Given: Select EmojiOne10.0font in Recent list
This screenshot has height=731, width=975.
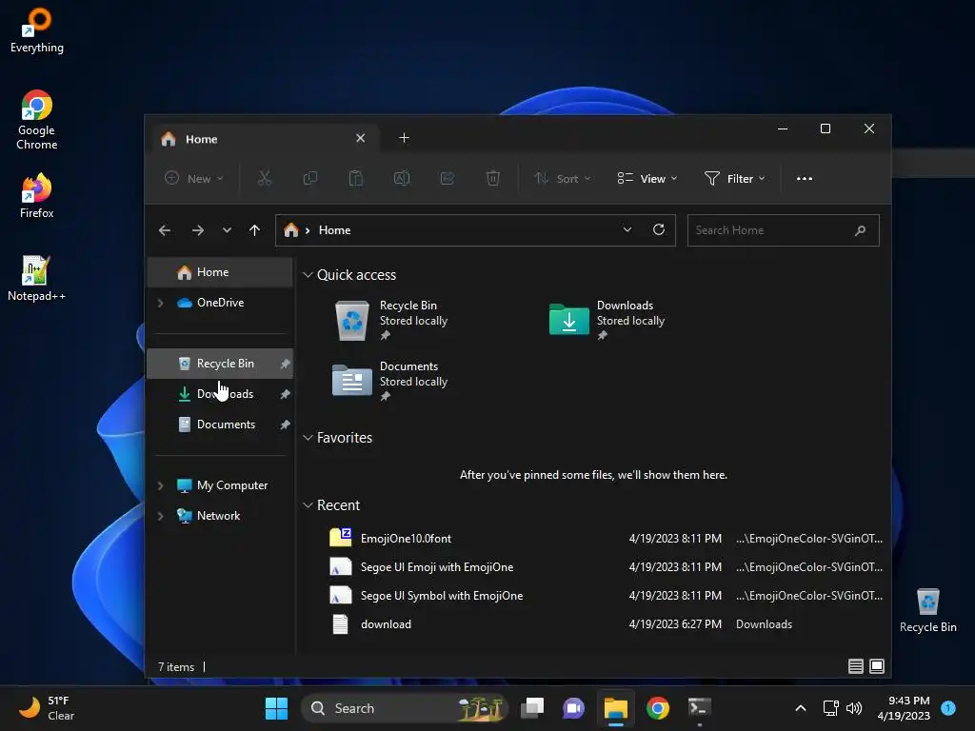Looking at the screenshot, I should [x=605, y=539].
